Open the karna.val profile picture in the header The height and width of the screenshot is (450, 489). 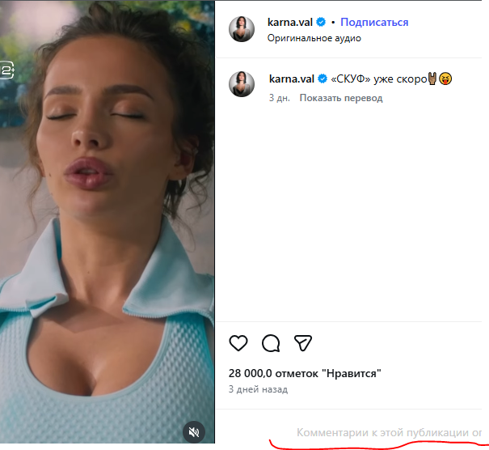pos(242,29)
